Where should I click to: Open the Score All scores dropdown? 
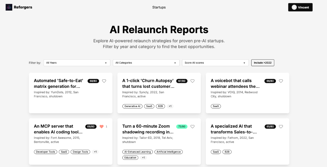coord(215,63)
